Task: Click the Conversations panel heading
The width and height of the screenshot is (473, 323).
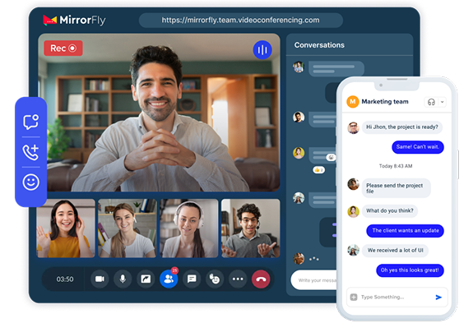Action: click(x=319, y=45)
